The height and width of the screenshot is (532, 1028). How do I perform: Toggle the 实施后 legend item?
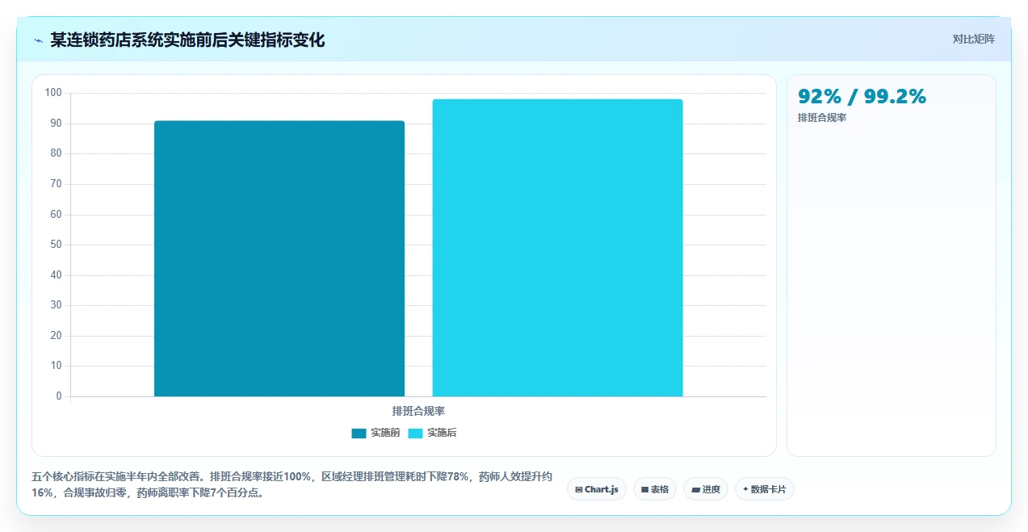click(x=432, y=433)
